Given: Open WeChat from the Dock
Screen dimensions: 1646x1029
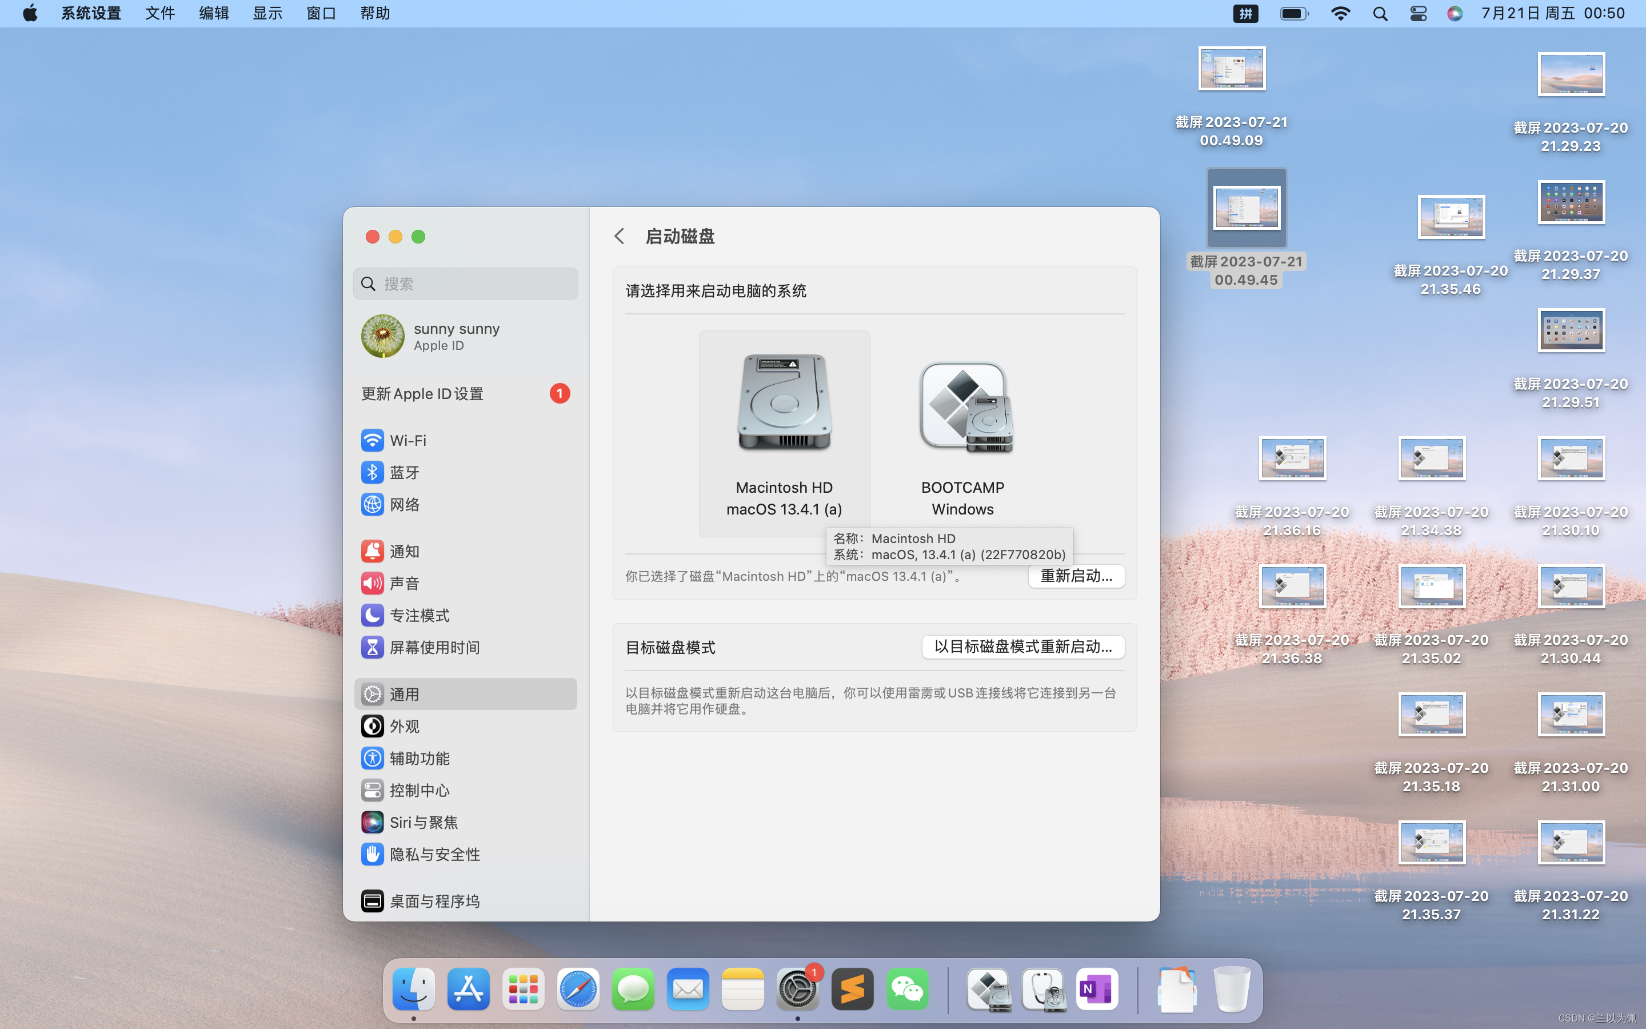Looking at the screenshot, I should (906, 990).
